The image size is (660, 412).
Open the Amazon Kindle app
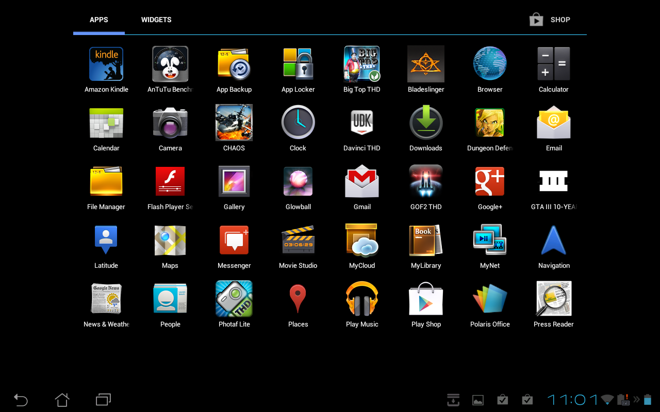click(106, 64)
